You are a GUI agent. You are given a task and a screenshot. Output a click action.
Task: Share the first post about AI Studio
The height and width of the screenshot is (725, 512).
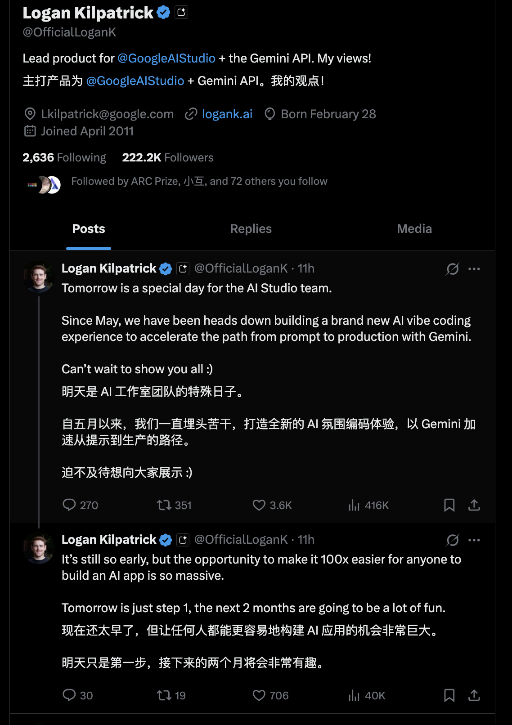(x=474, y=505)
